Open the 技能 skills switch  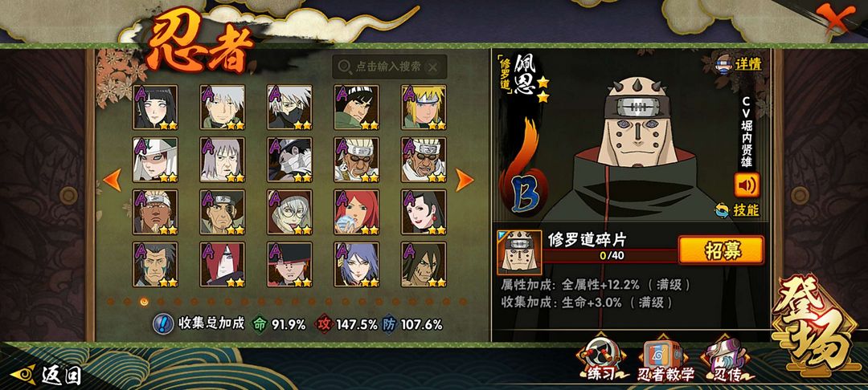click(x=737, y=210)
